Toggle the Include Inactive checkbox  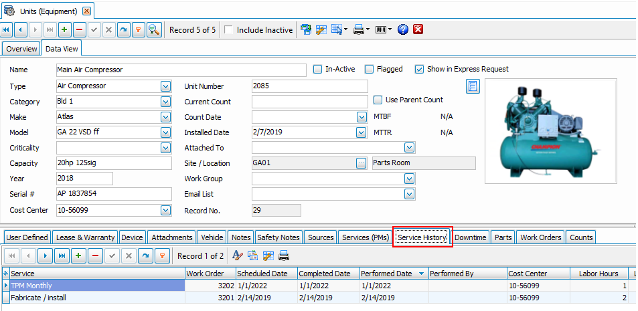pos(229,30)
